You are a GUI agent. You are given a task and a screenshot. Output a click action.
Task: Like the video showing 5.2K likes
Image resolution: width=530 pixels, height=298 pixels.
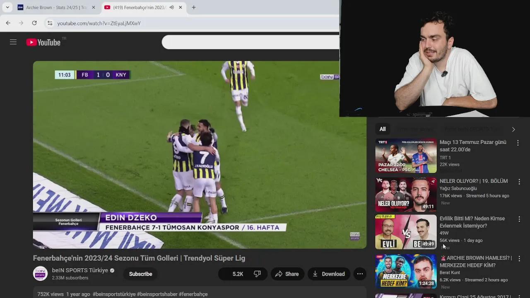click(x=233, y=274)
